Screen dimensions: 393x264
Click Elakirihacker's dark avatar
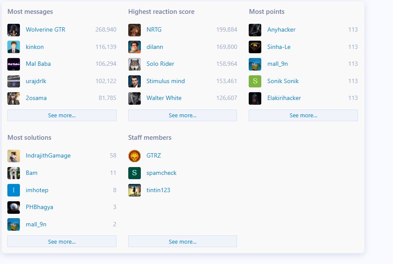pyautogui.click(x=255, y=98)
